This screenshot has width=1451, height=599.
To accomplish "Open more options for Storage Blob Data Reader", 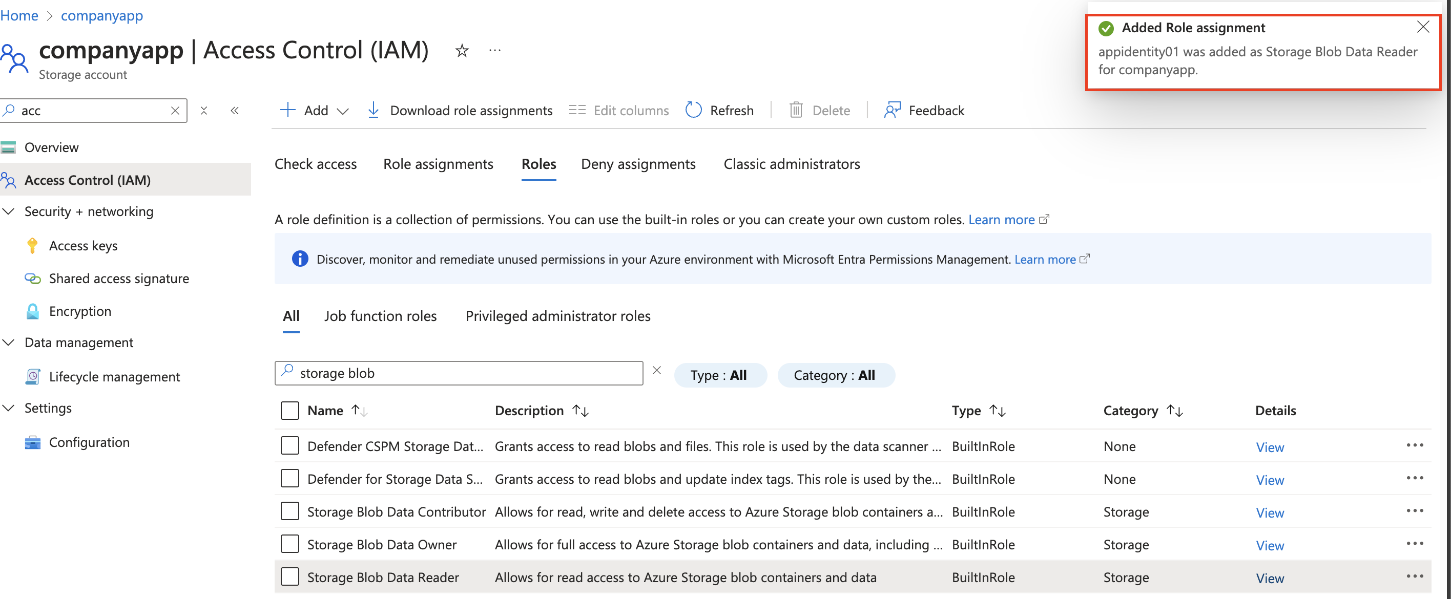I will click(x=1415, y=576).
